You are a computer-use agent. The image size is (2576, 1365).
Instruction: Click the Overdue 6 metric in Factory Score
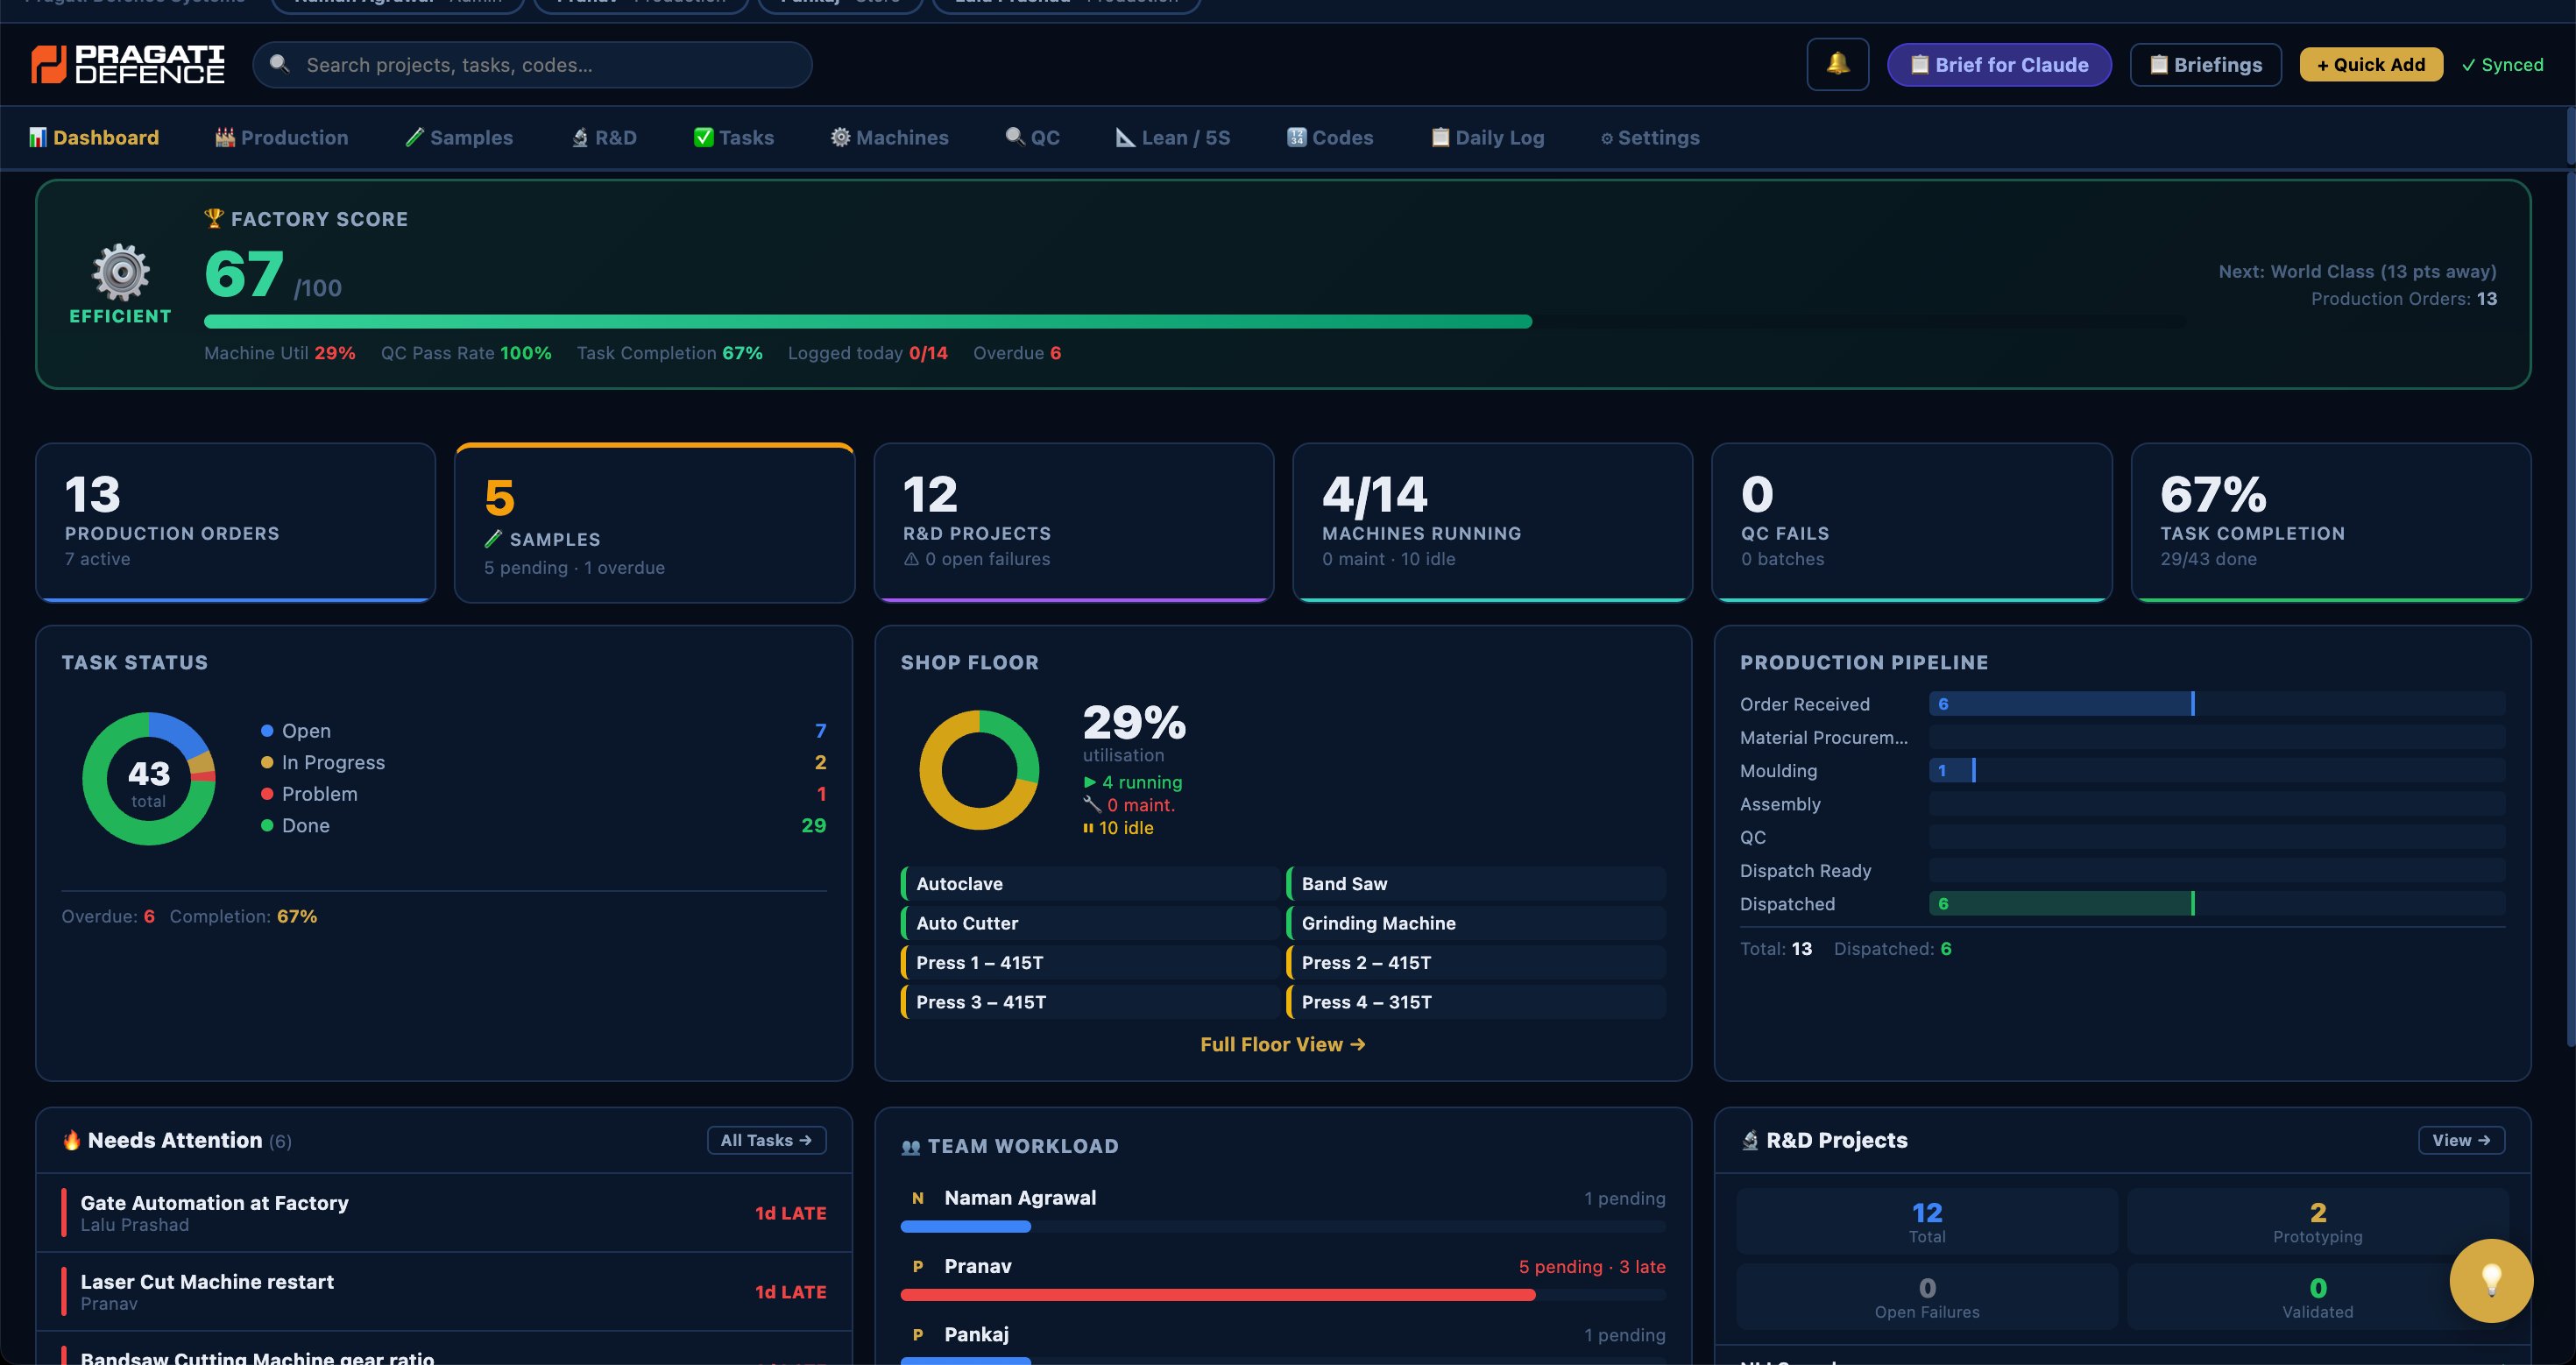click(x=1017, y=353)
